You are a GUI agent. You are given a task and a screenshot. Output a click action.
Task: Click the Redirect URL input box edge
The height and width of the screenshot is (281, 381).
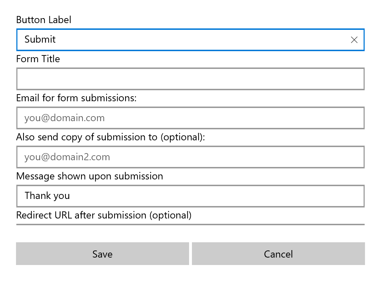coord(190,225)
